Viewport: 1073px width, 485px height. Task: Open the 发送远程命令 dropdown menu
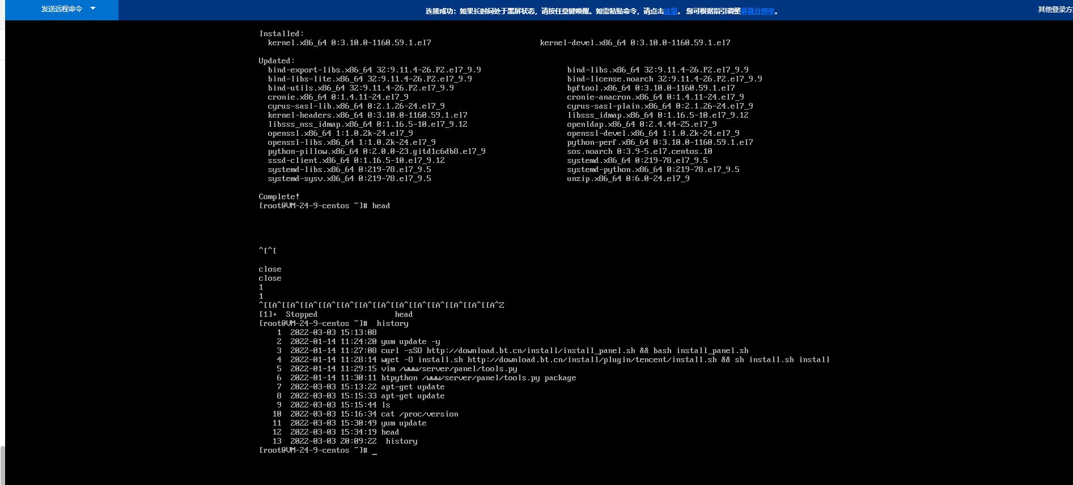click(x=62, y=9)
